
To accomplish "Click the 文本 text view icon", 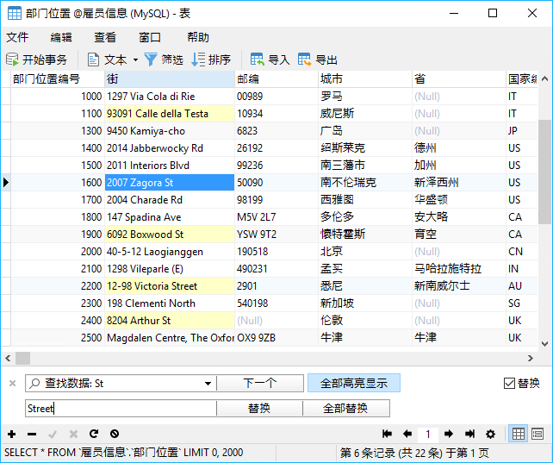I will pyautogui.click(x=93, y=59).
